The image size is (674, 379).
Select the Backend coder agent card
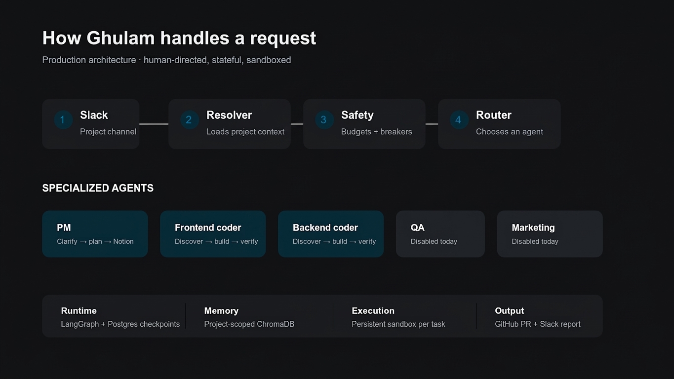tap(331, 234)
